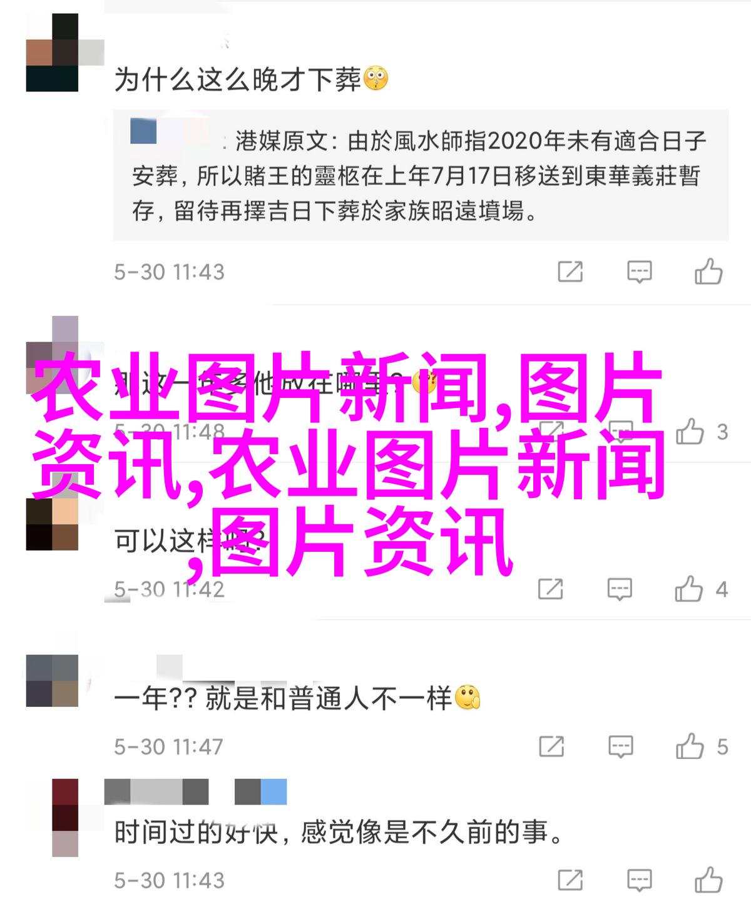
Task: Share the first comment posted 5-30 11:43
Action: pyautogui.click(x=570, y=272)
